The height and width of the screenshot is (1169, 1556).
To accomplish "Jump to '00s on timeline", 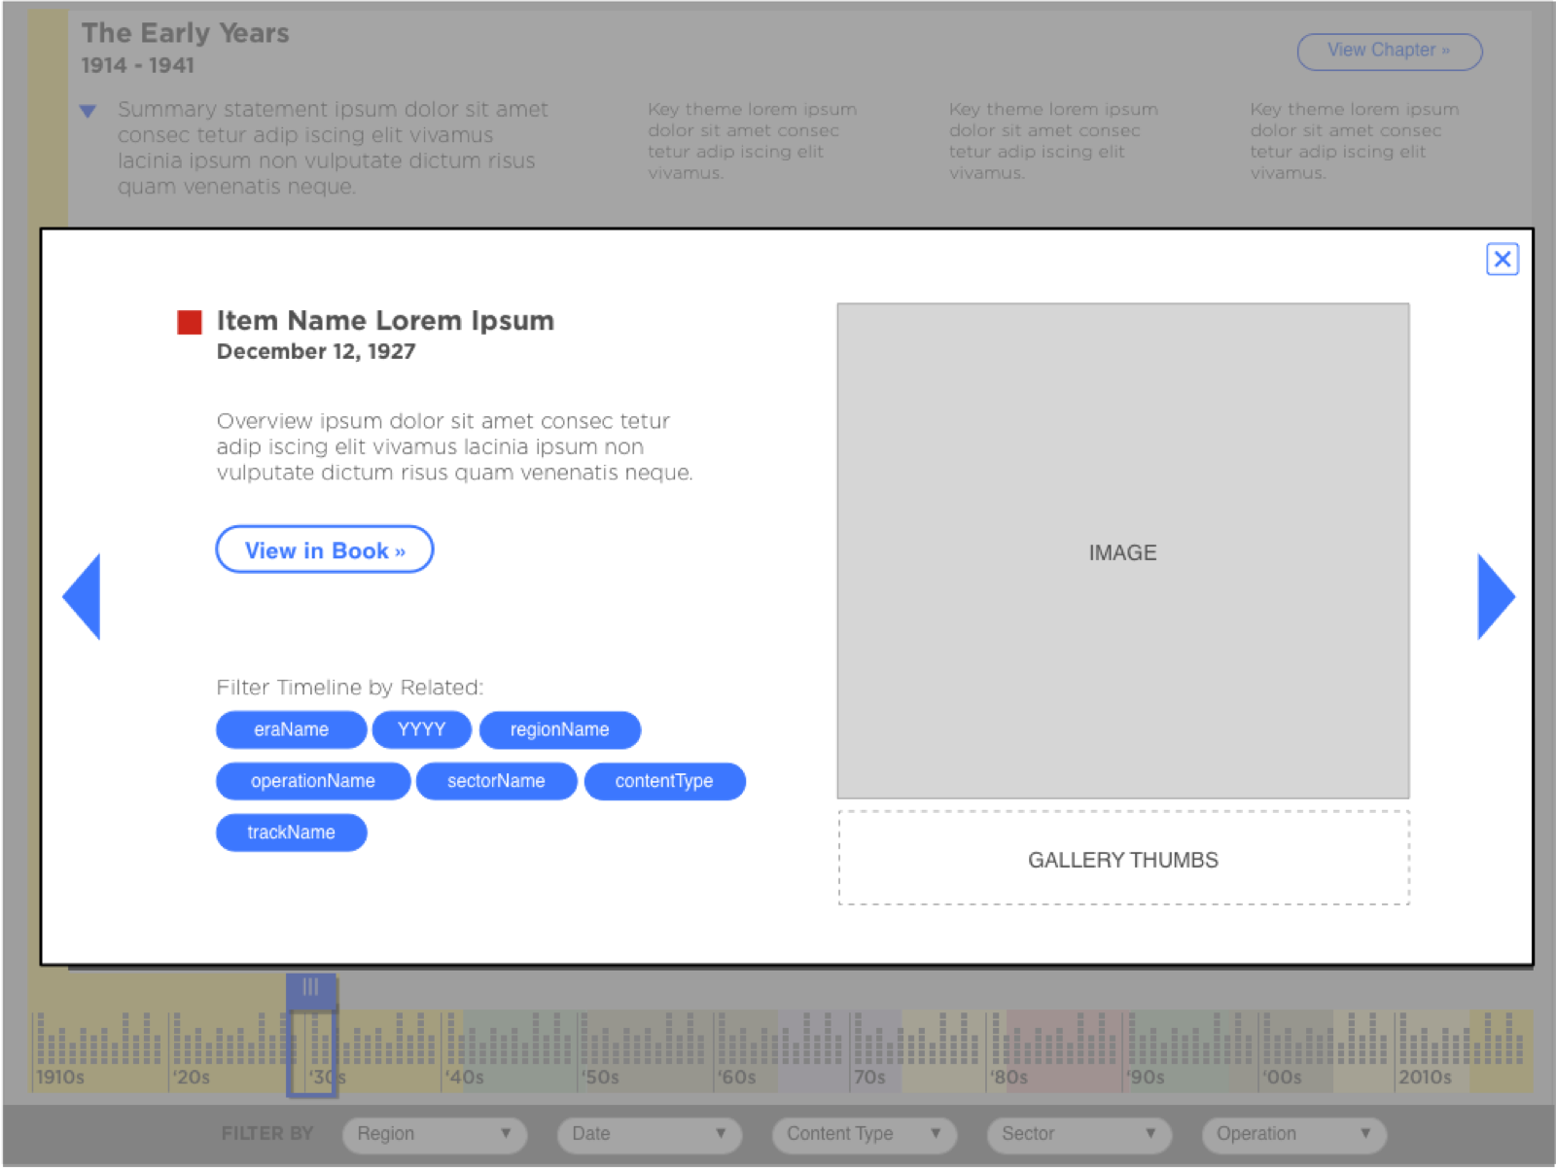I will [x=1282, y=1078].
